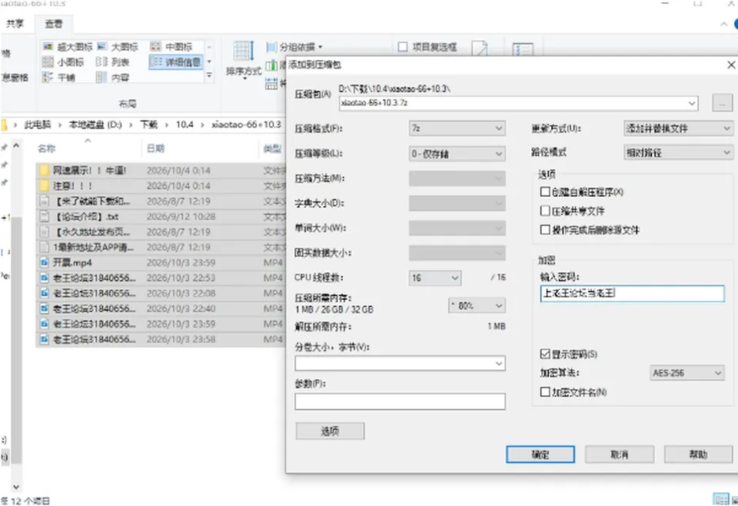Navigate to 本地磁盘 (D:) in the breadcrumb
738x506 pixels.
click(95, 125)
